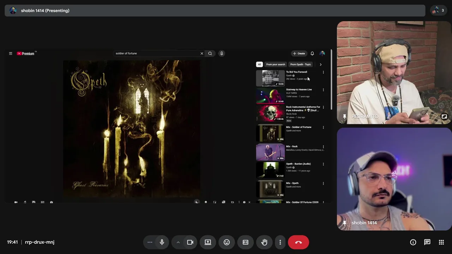Open options menu for 'Mix - Opeth'
The height and width of the screenshot is (254, 452).
(x=323, y=183)
